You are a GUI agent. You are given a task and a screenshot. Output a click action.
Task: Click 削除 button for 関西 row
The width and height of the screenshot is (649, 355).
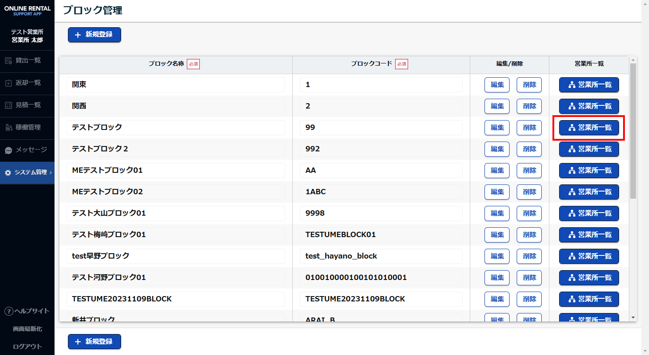pos(529,106)
